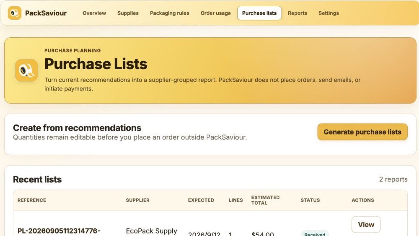
Task: Click the PL-20260905112314776 reference
Action: click(59, 231)
